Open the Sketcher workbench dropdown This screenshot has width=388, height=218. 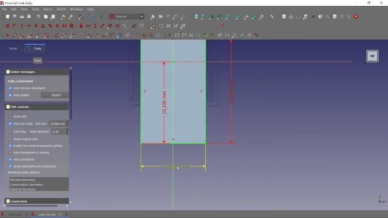tap(127, 16)
